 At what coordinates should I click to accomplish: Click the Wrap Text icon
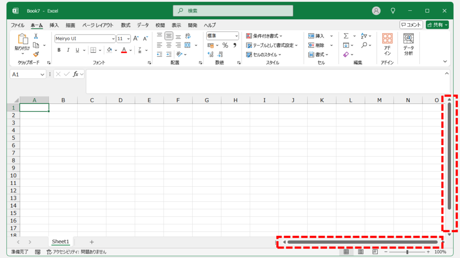click(188, 36)
